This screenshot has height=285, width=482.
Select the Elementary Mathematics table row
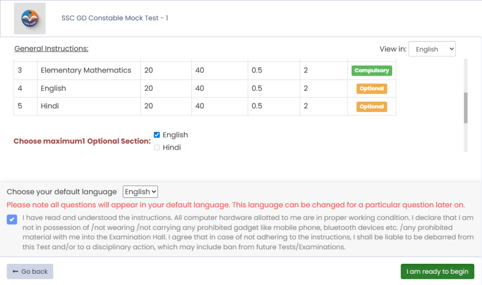(86, 71)
